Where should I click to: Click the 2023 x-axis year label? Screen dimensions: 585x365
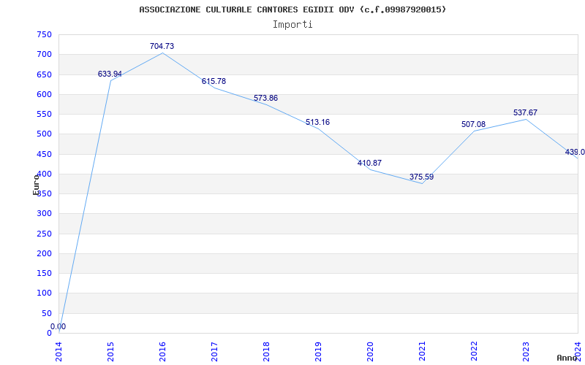click(526, 352)
